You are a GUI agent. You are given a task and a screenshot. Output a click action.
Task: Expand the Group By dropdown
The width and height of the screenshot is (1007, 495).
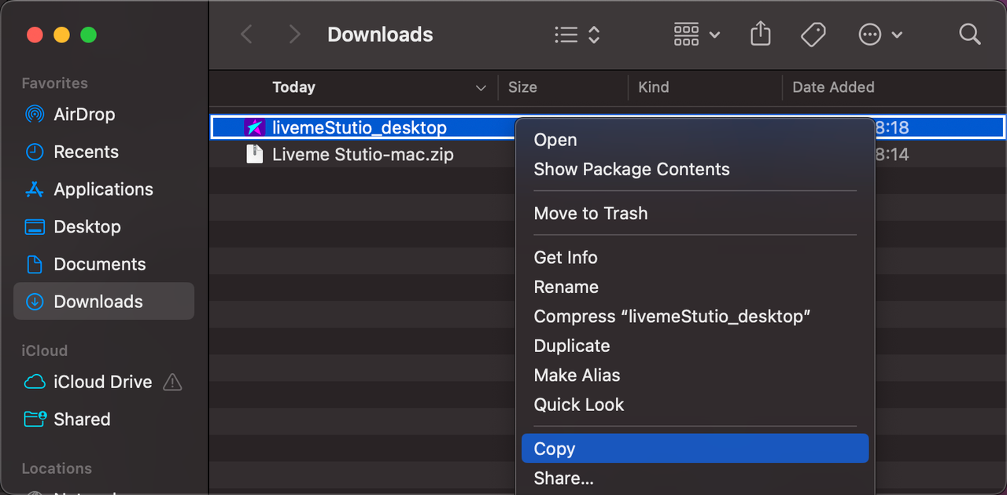pos(696,35)
